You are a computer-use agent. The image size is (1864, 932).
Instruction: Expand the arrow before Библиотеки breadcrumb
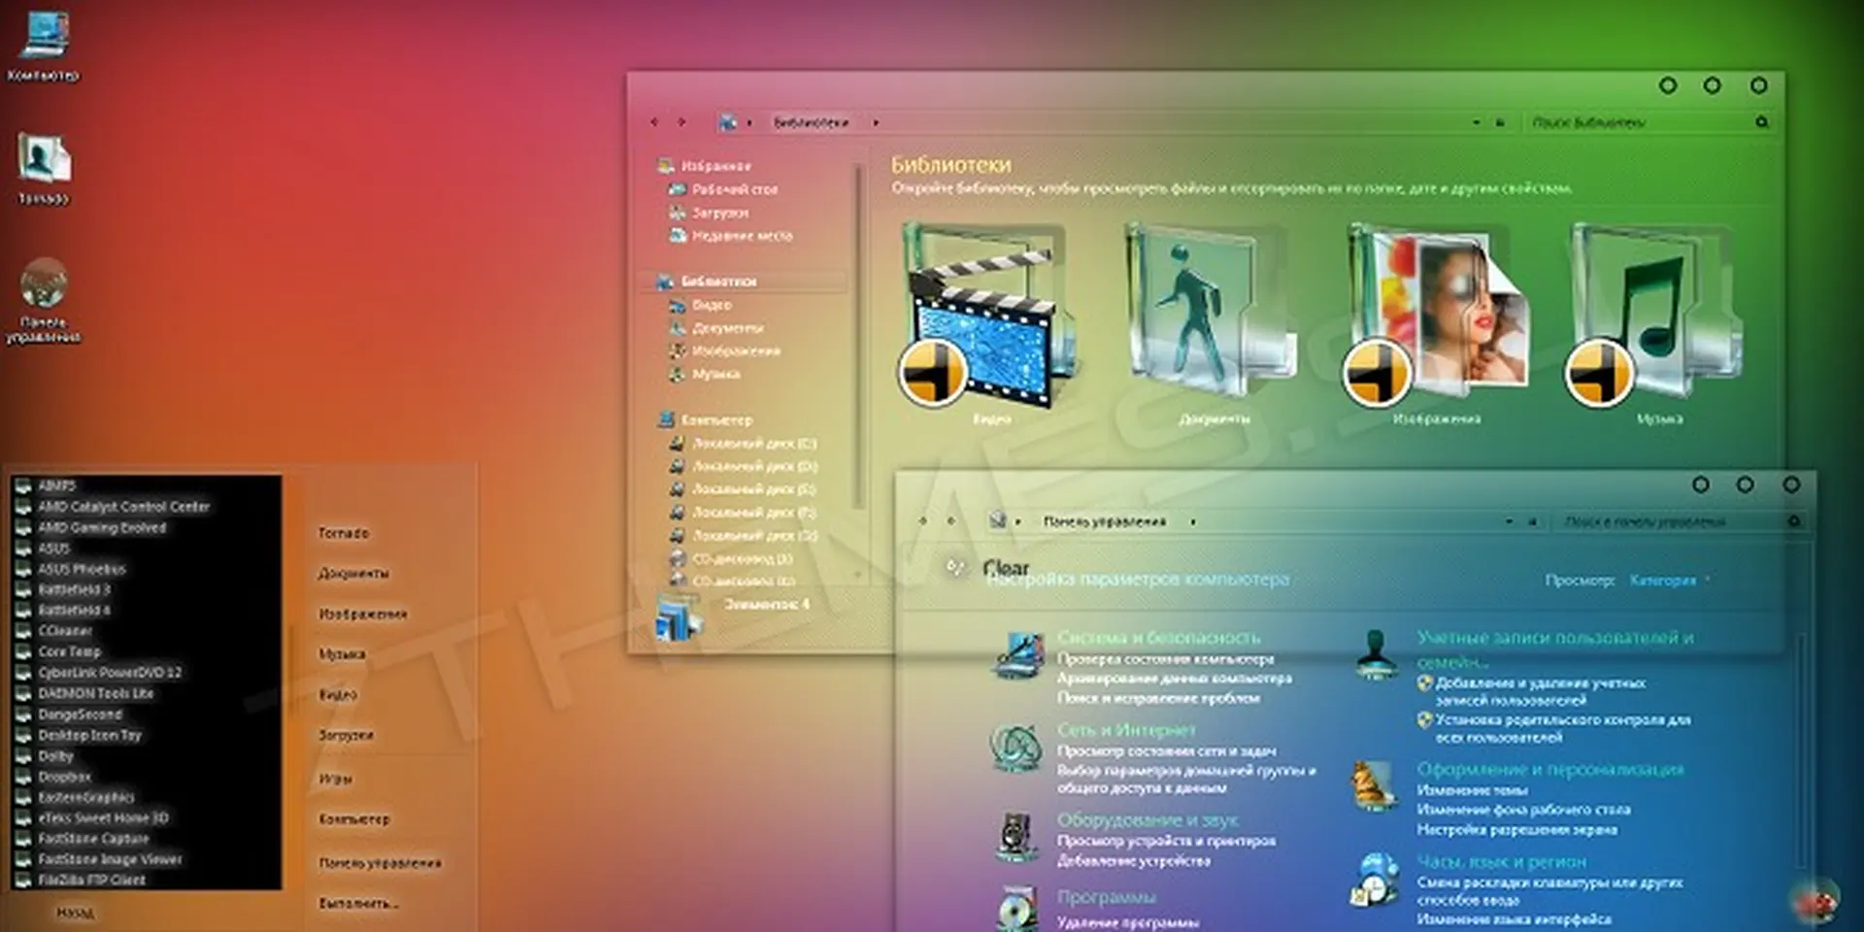point(749,122)
